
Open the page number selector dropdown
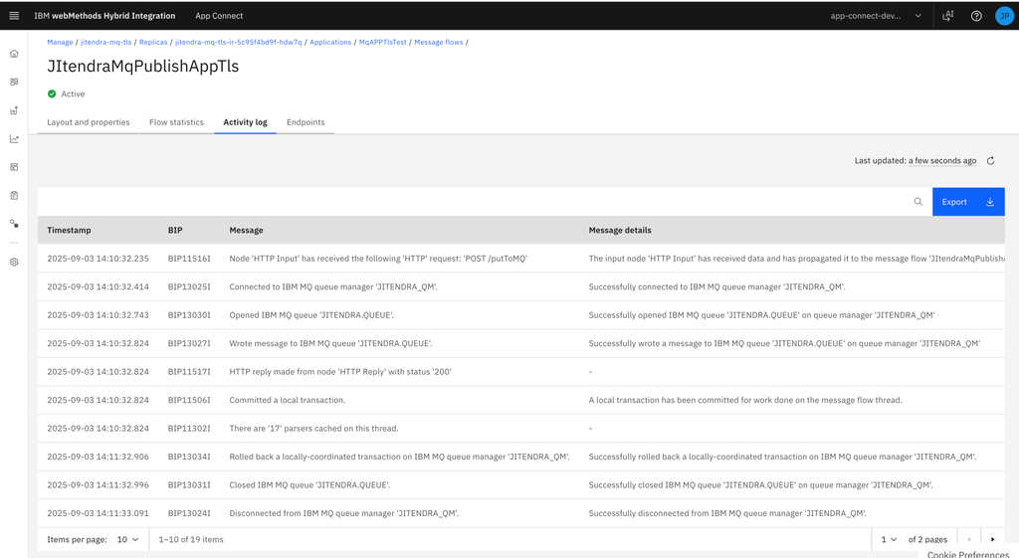coord(888,539)
